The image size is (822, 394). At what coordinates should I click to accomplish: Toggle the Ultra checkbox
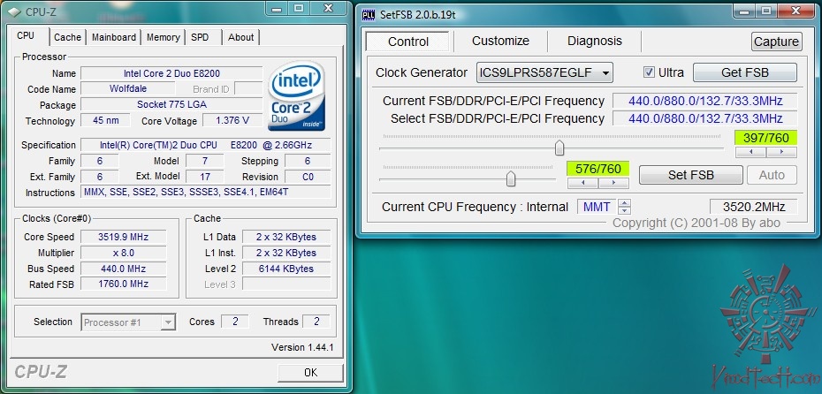click(x=649, y=72)
